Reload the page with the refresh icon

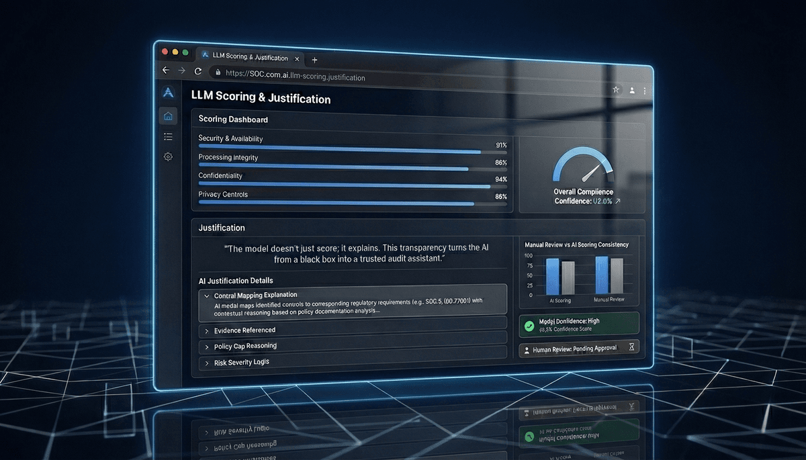tap(198, 71)
